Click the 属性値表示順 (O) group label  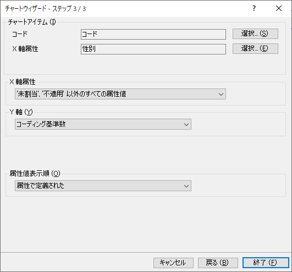pyautogui.click(x=35, y=174)
